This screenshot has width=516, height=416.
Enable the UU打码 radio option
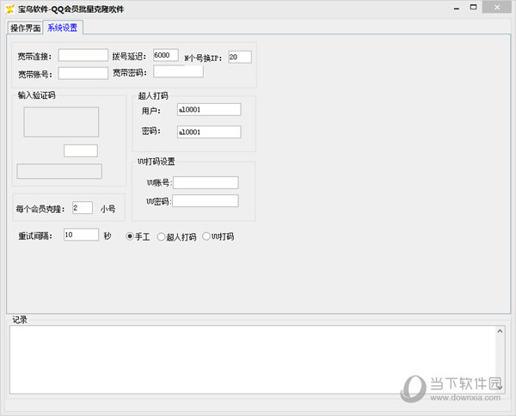[x=206, y=236]
